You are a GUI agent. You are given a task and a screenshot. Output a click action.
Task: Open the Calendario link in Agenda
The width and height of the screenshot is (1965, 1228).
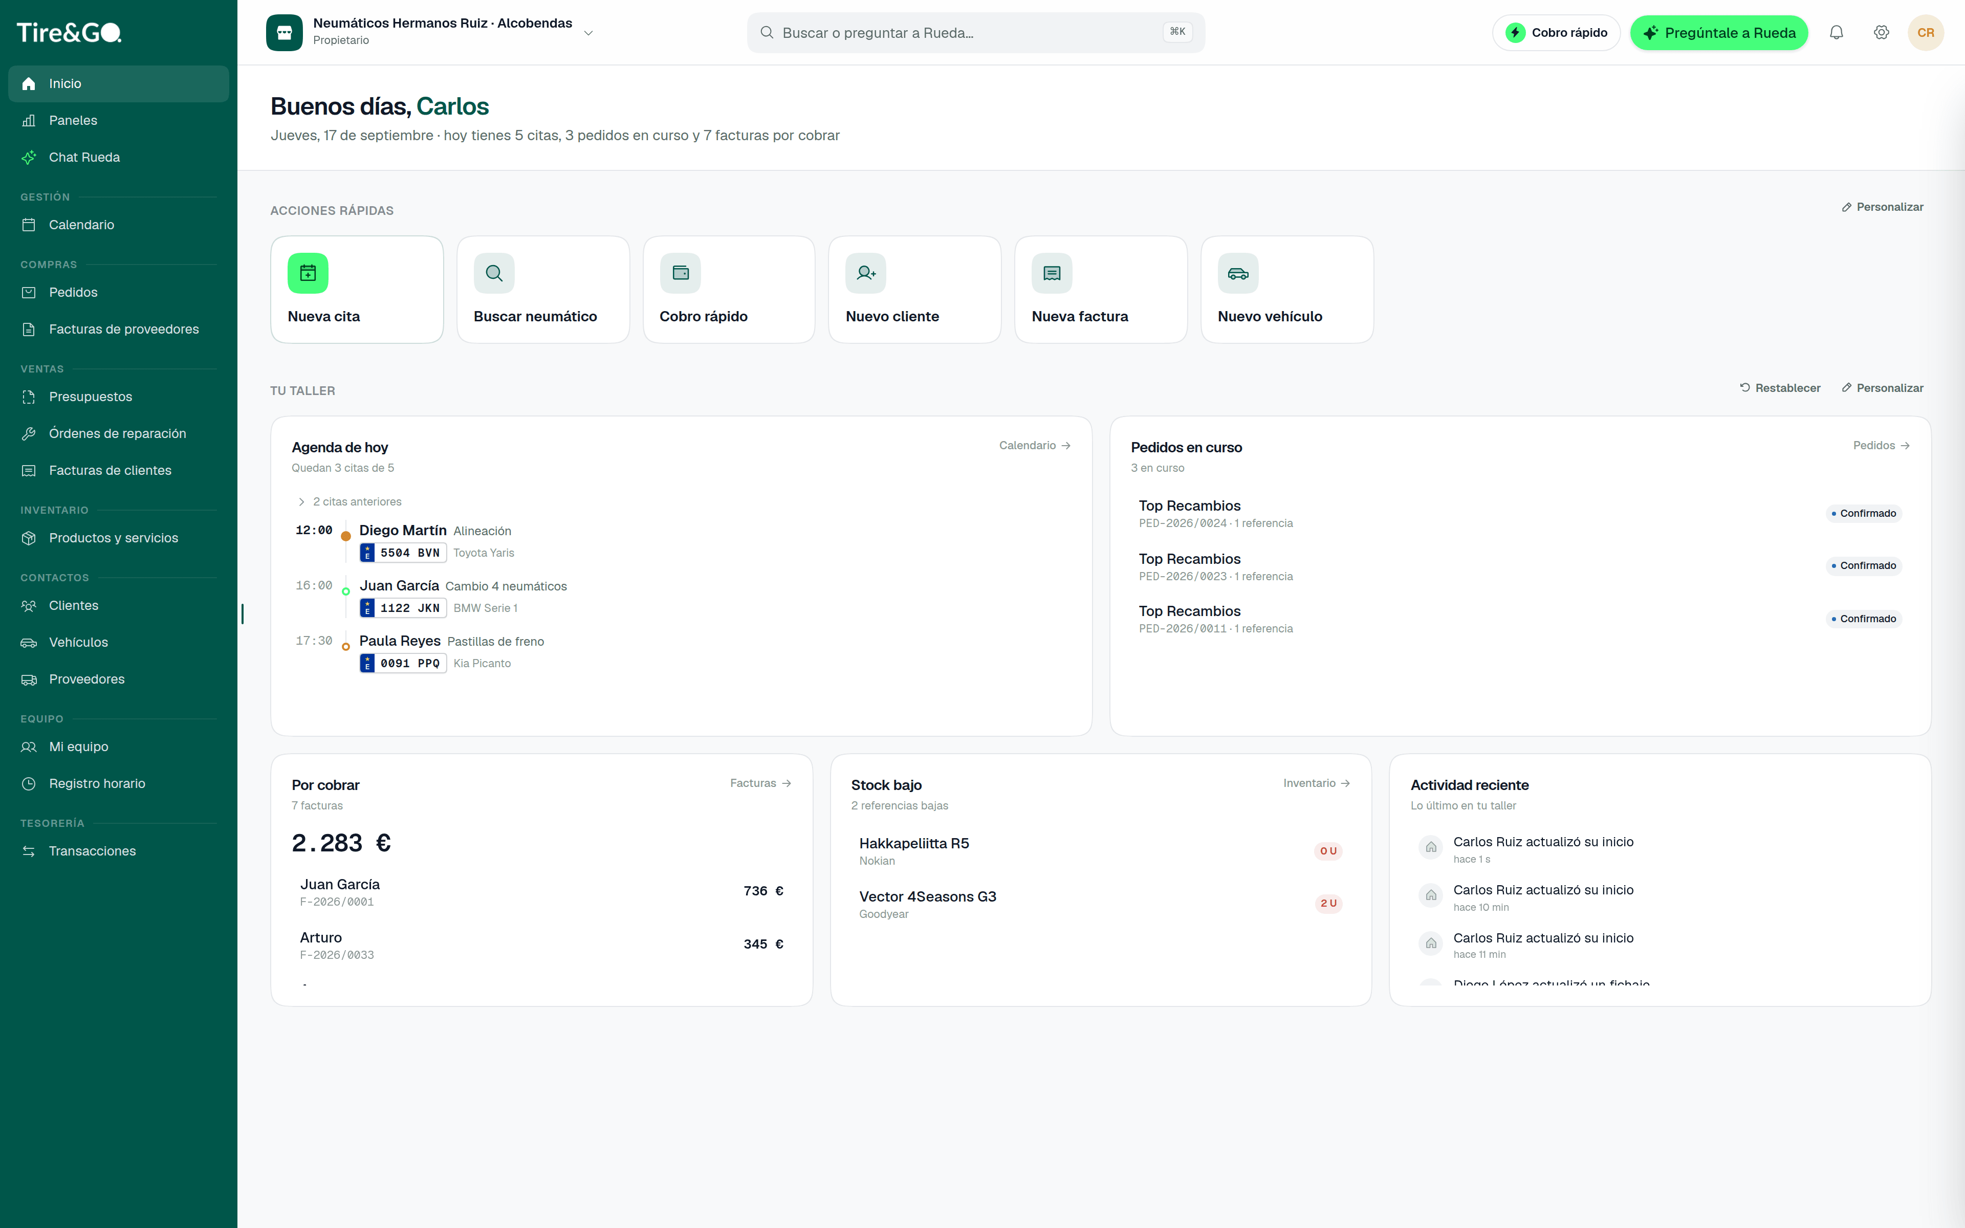click(x=1035, y=445)
